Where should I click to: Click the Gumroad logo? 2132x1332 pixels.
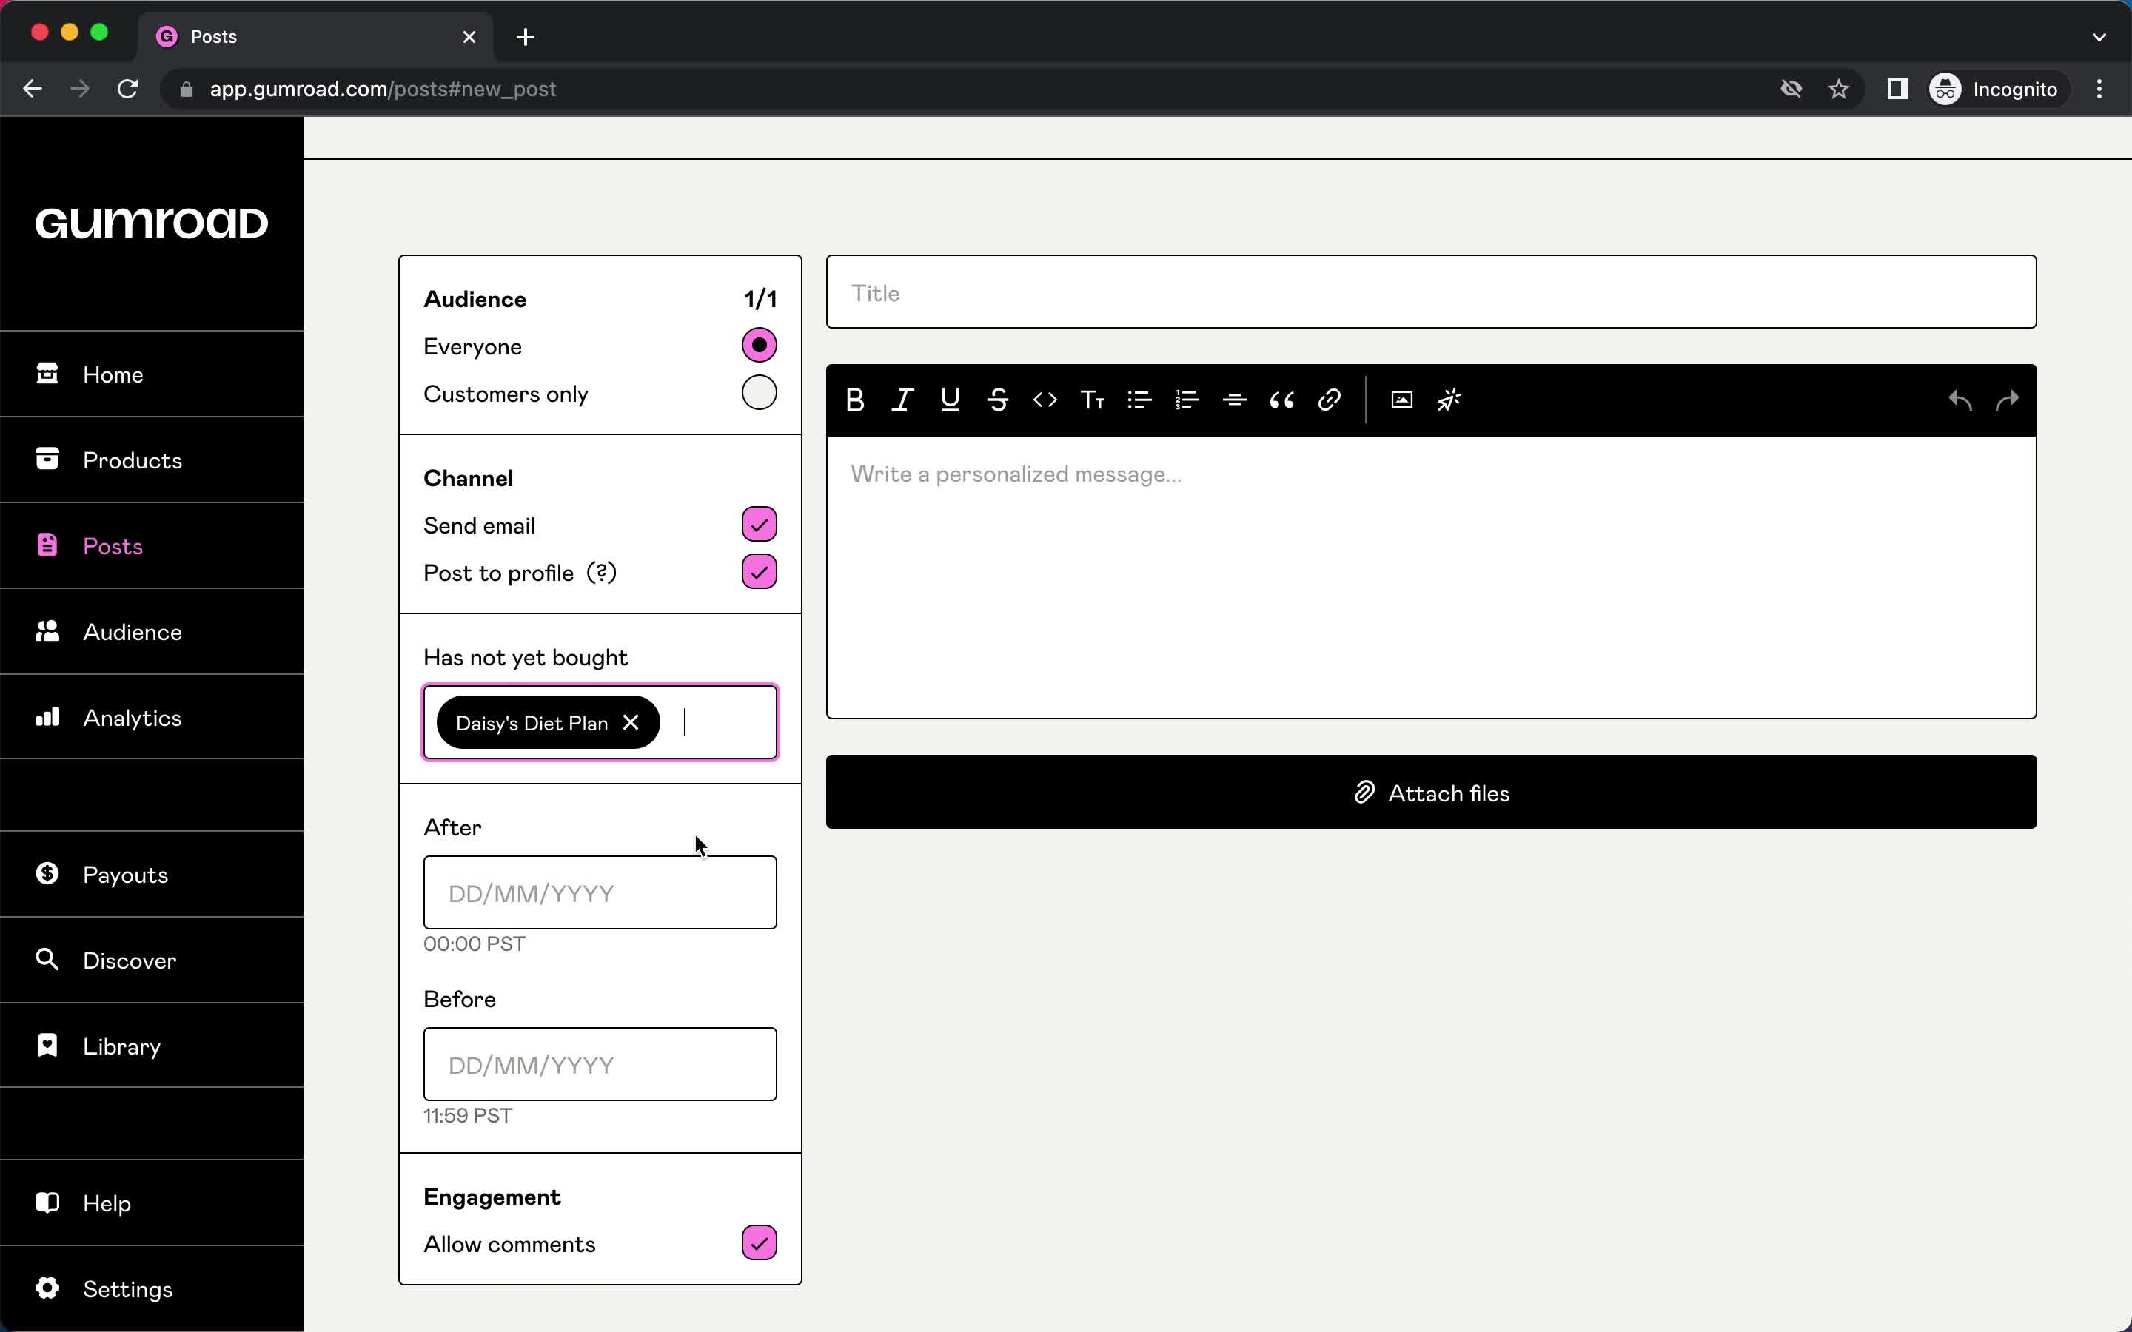(x=152, y=223)
